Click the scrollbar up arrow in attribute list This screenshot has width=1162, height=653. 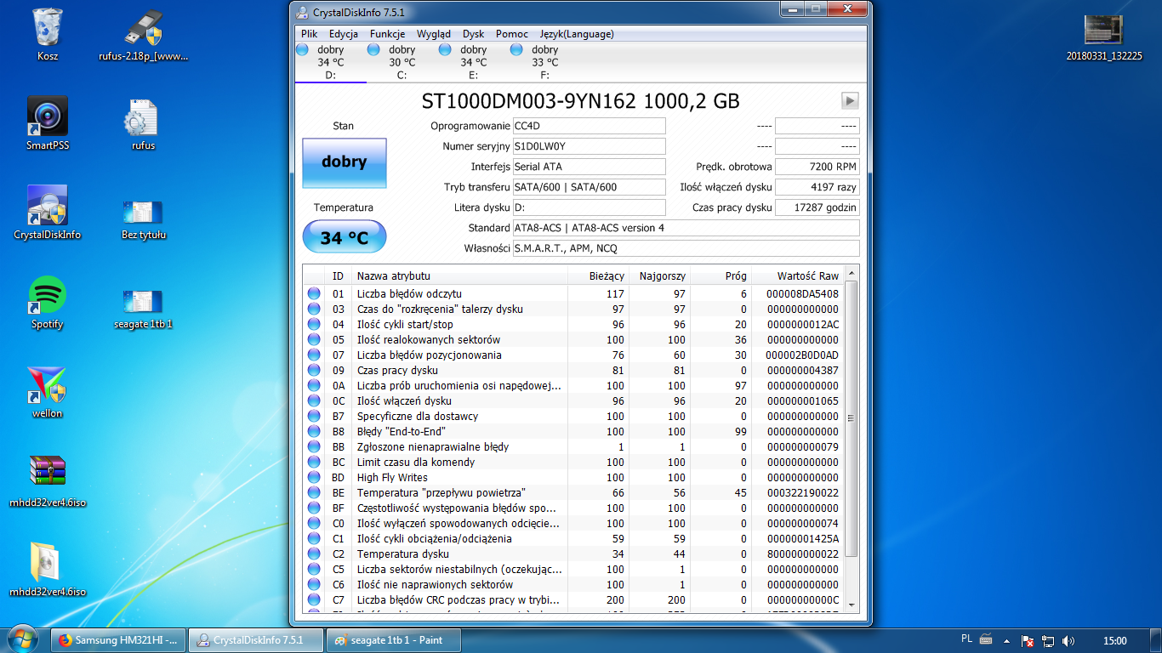coord(852,273)
